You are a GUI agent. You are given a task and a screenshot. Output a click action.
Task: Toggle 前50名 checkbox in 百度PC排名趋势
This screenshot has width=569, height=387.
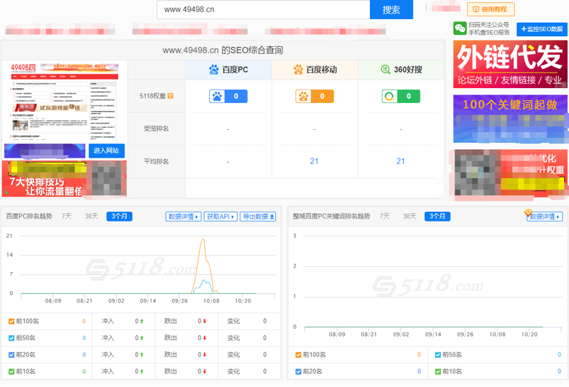click(x=11, y=338)
